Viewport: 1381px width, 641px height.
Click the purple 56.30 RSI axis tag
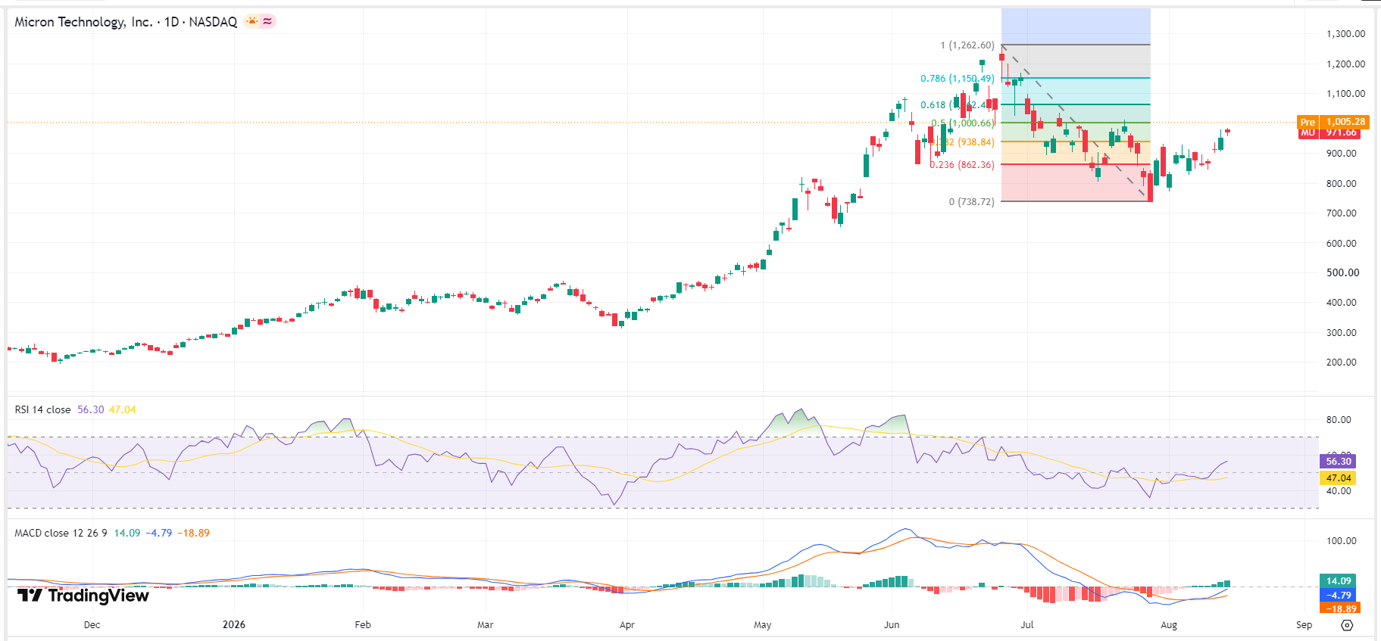click(x=1338, y=461)
